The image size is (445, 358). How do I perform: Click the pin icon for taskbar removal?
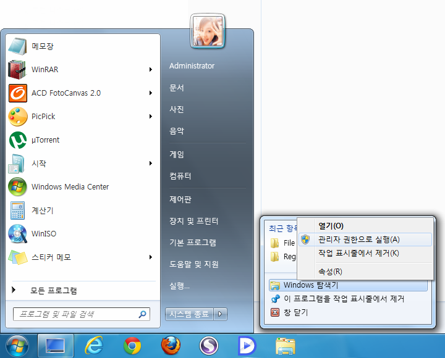click(275, 299)
